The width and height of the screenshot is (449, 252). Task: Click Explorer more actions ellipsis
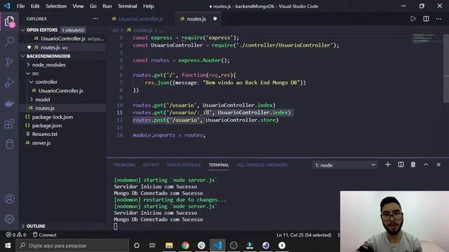[95, 19]
